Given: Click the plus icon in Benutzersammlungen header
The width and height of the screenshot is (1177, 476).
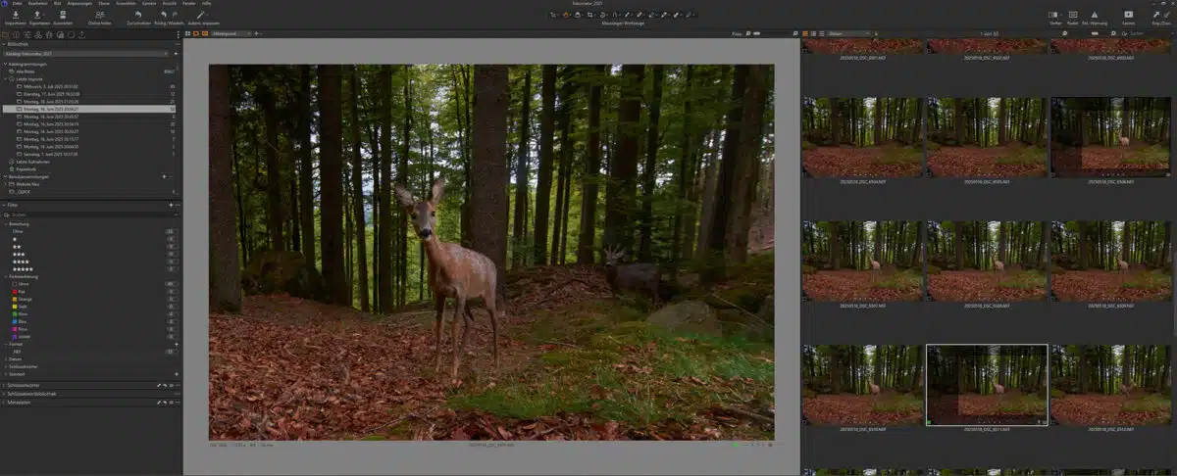Looking at the screenshot, I should click(x=164, y=176).
